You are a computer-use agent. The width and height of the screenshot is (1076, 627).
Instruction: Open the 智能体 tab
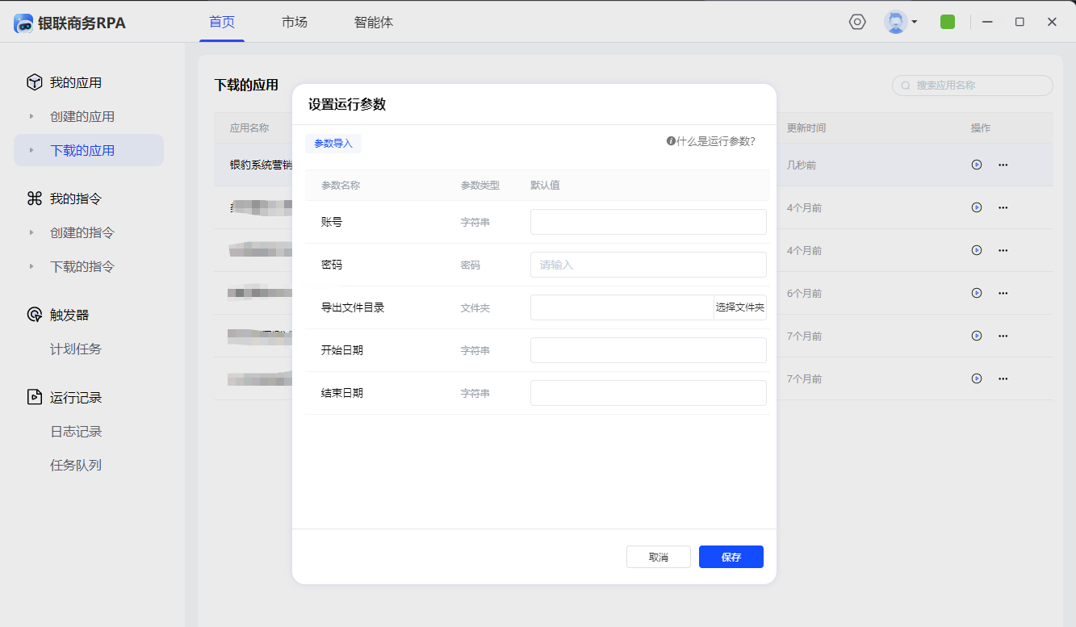(x=374, y=22)
